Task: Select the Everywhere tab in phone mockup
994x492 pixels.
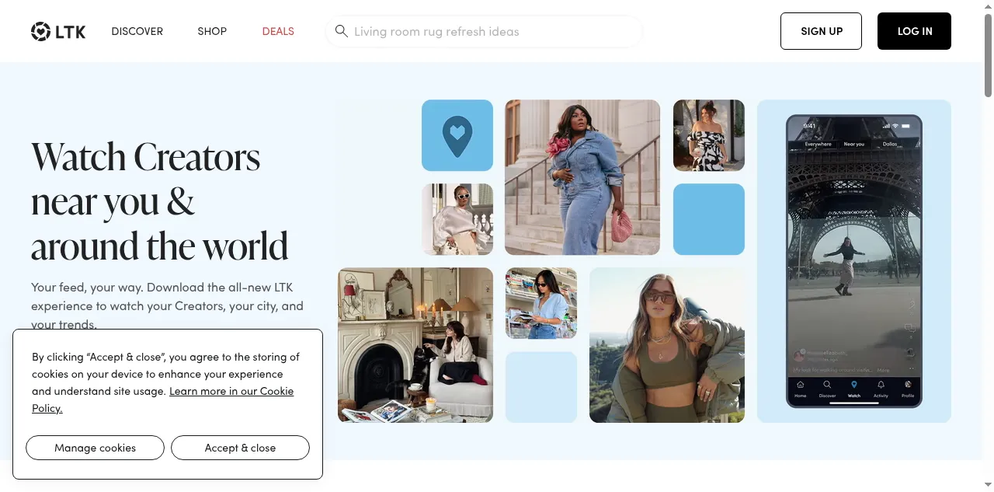Action: pyautogui.click(x=818, y=144)
